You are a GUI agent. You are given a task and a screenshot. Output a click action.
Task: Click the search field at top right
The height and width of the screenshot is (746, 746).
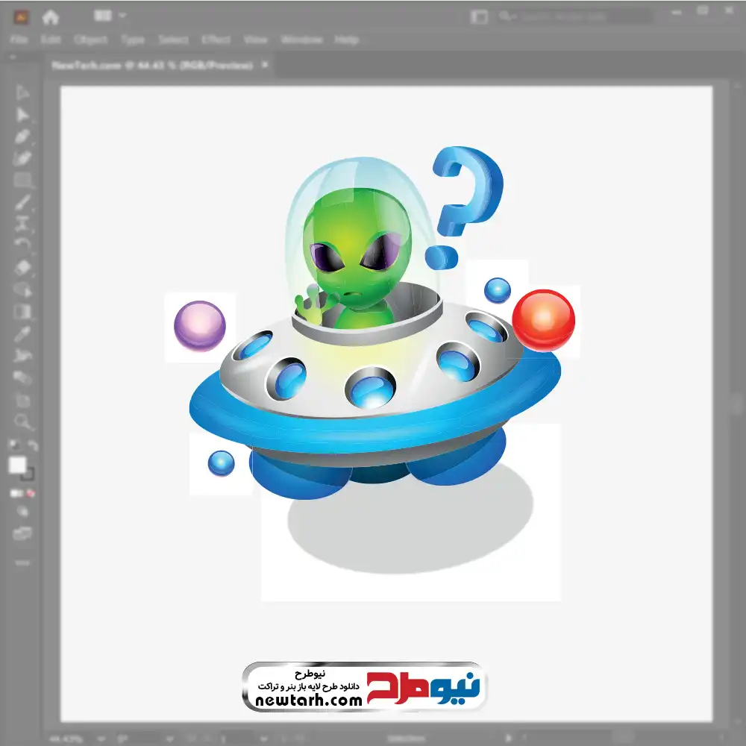click(x=574, y=17)
